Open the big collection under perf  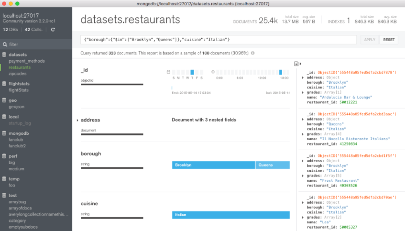11,163
